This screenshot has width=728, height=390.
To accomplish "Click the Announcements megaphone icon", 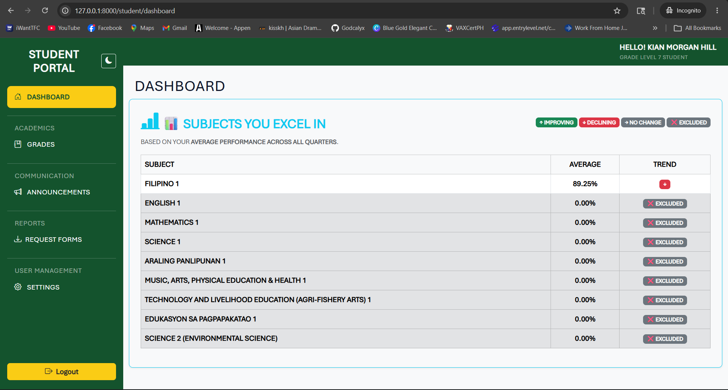I will click(x=18, y=192).
